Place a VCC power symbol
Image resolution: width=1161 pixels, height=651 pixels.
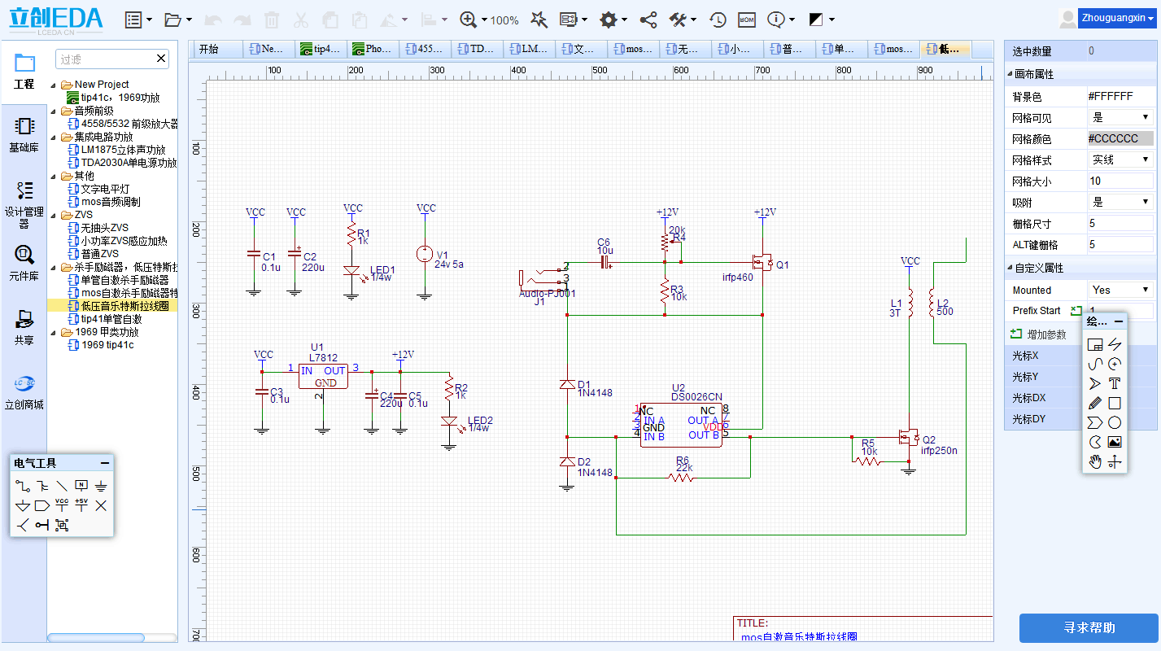tap(62, 505)
